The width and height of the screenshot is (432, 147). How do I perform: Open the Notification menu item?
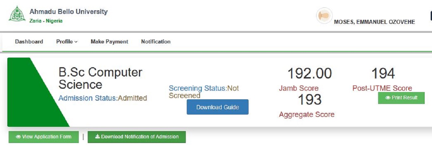pos(156,42)
